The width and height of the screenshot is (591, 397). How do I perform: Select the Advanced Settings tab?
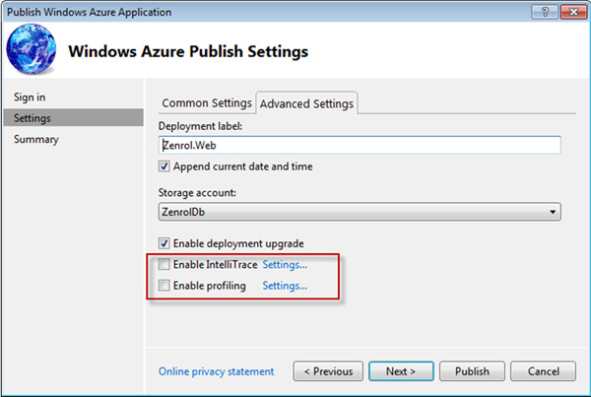tap(307, 102)
